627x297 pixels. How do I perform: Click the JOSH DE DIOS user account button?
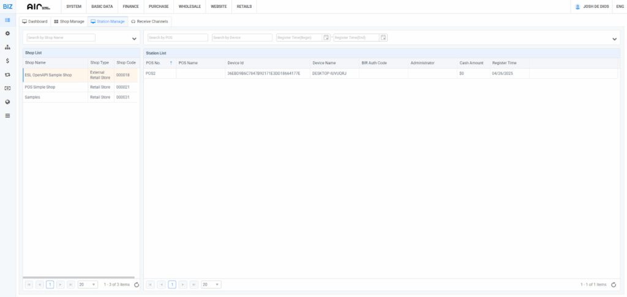(591, 7)
